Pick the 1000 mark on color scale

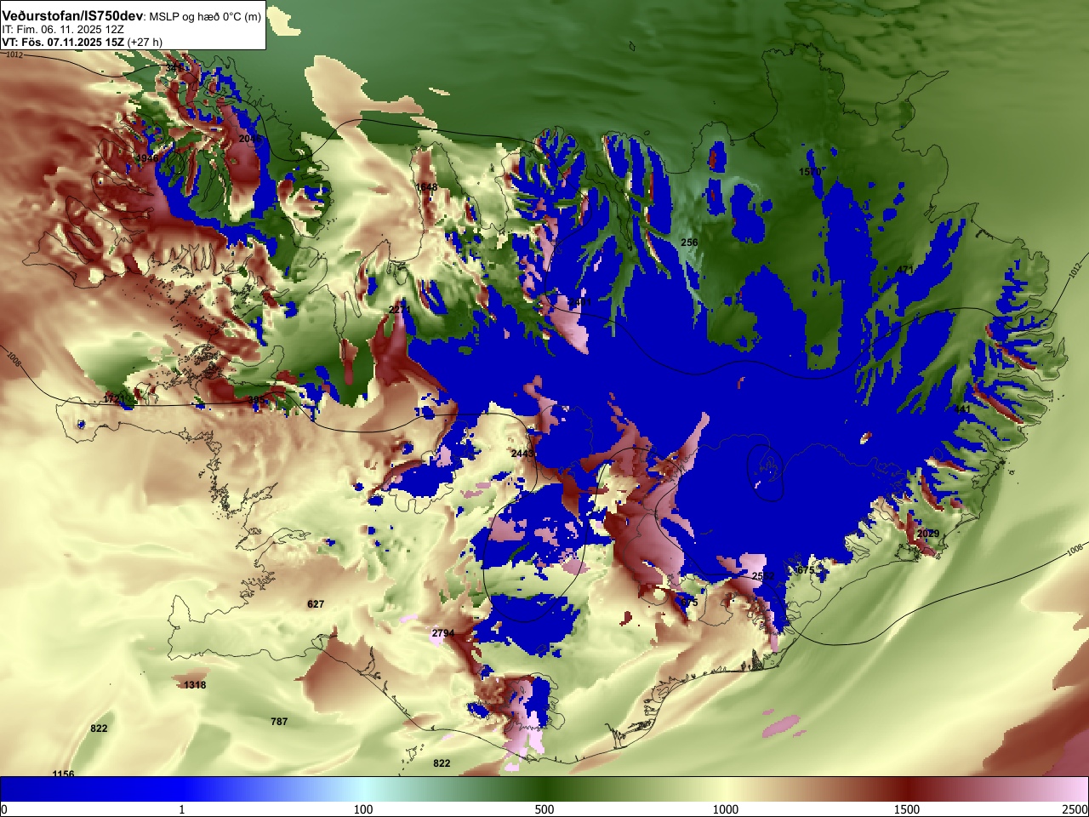click(726, 809)
